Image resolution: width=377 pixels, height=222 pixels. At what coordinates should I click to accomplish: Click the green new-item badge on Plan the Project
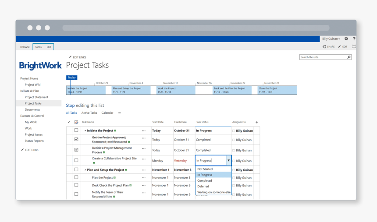pos(114,177)
